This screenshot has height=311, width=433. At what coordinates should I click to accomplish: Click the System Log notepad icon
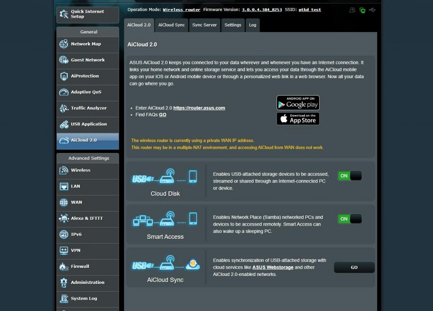coord(64,298)
